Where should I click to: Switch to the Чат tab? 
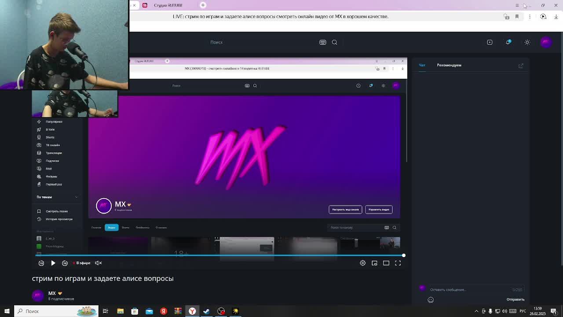coord(422,65)
